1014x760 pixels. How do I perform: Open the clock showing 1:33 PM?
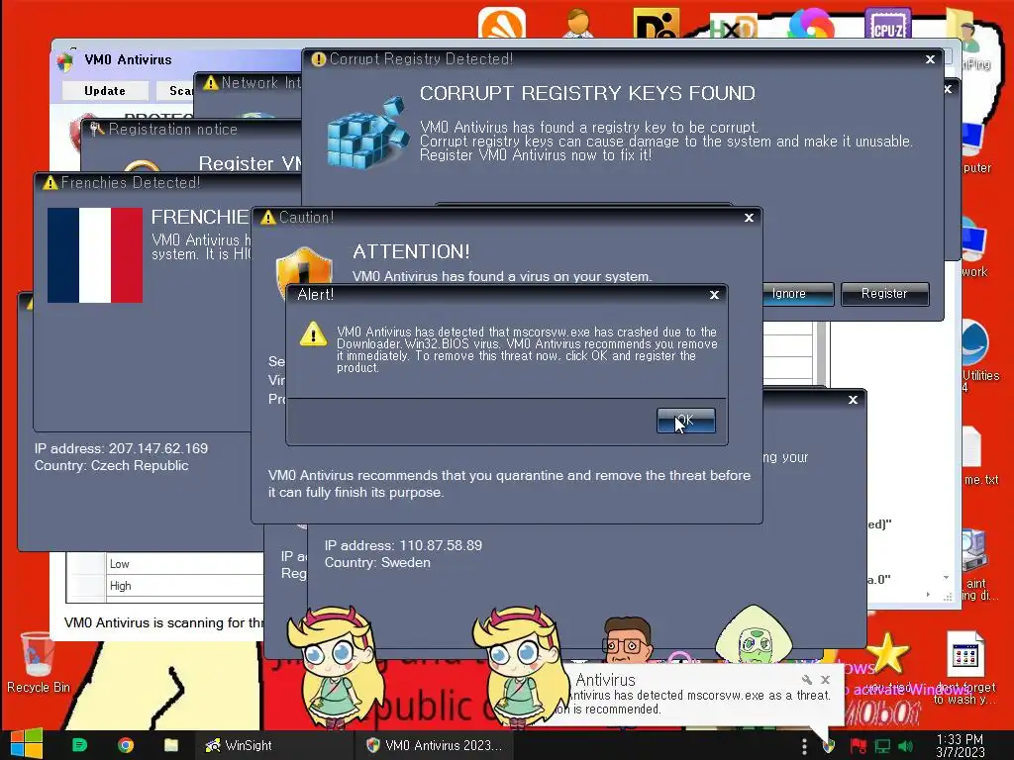960,745
